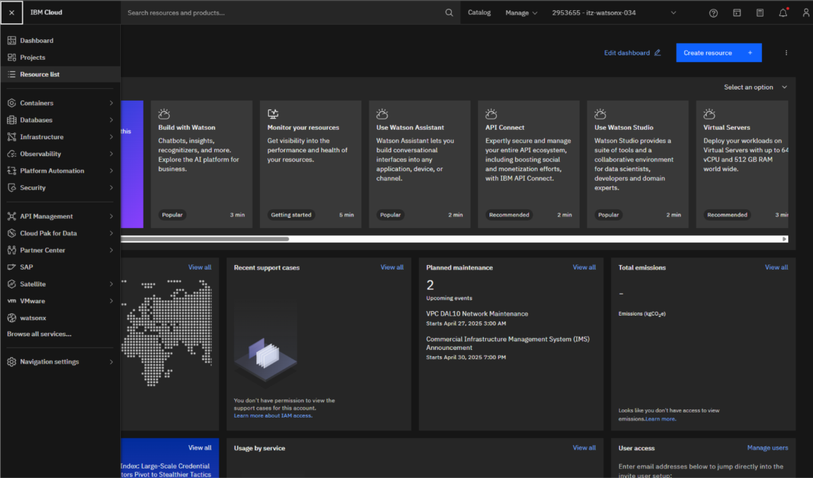Click the VMware vm icon

click(12, 301)
